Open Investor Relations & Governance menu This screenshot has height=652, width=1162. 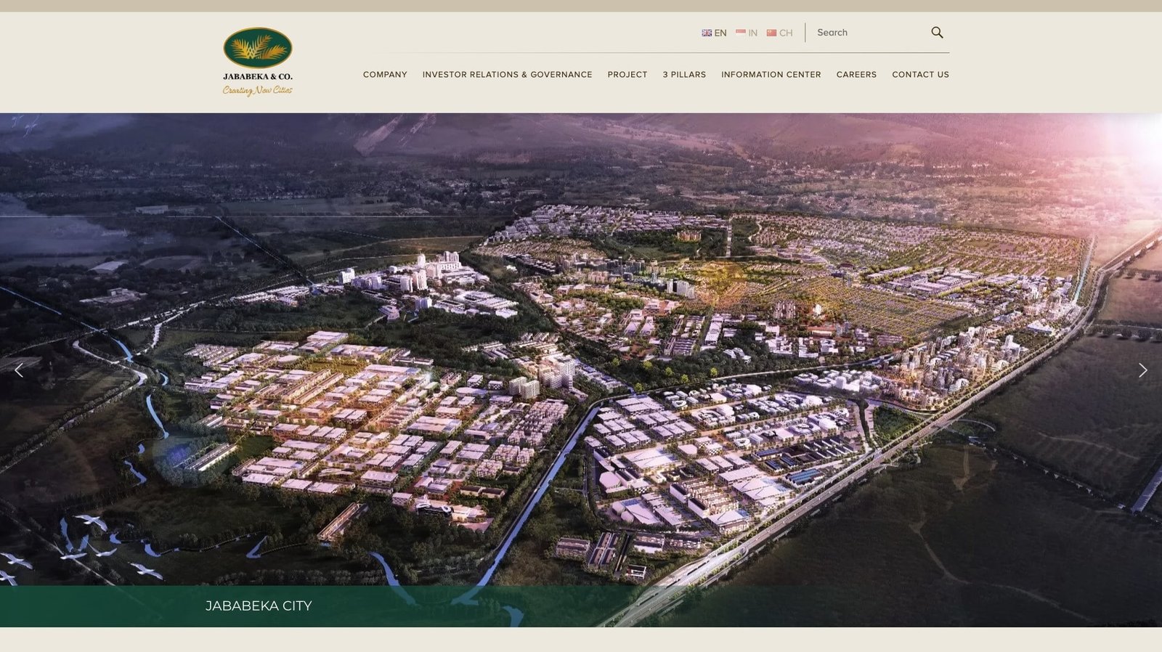click(x=507, y=75)
